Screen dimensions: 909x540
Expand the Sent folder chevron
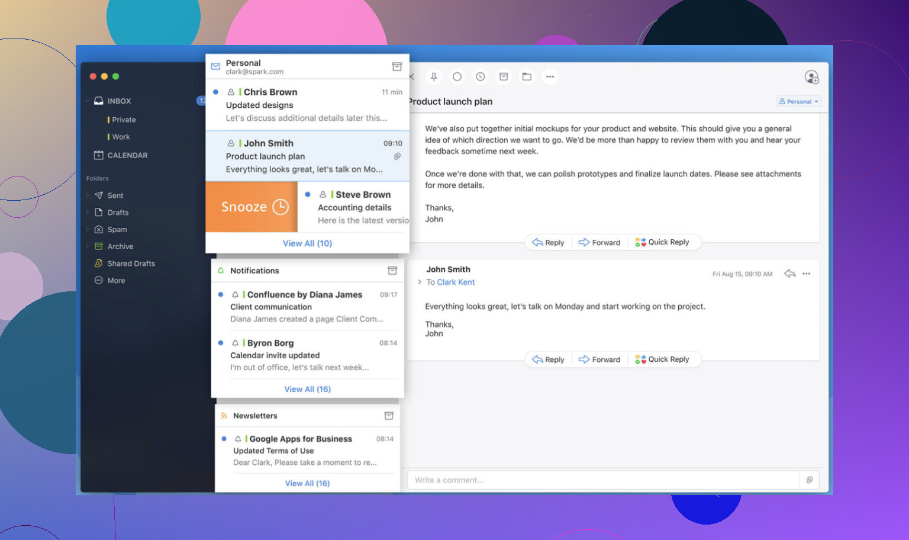pyautogui.click(x=88, y=195)
